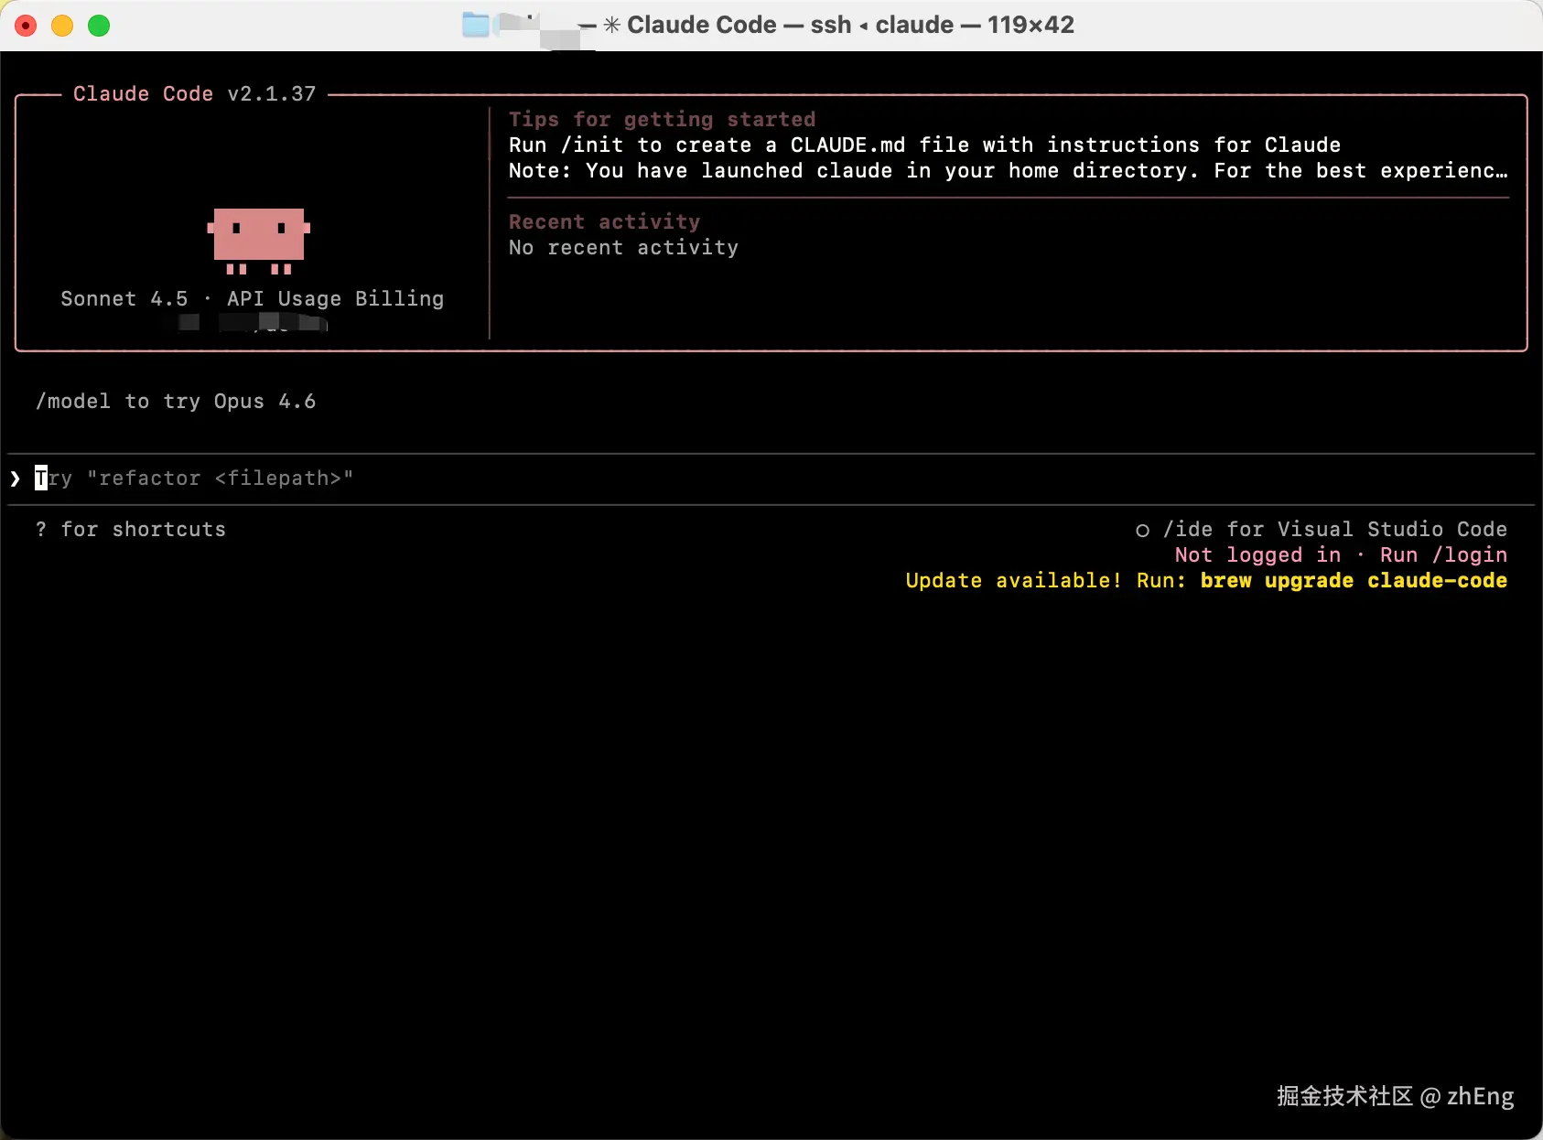Image resolution: width=1543 pixels, height=1140 pixels.
Task: Click the window title 'Claude Code — ssh'
Action: [x=850, y=25]
